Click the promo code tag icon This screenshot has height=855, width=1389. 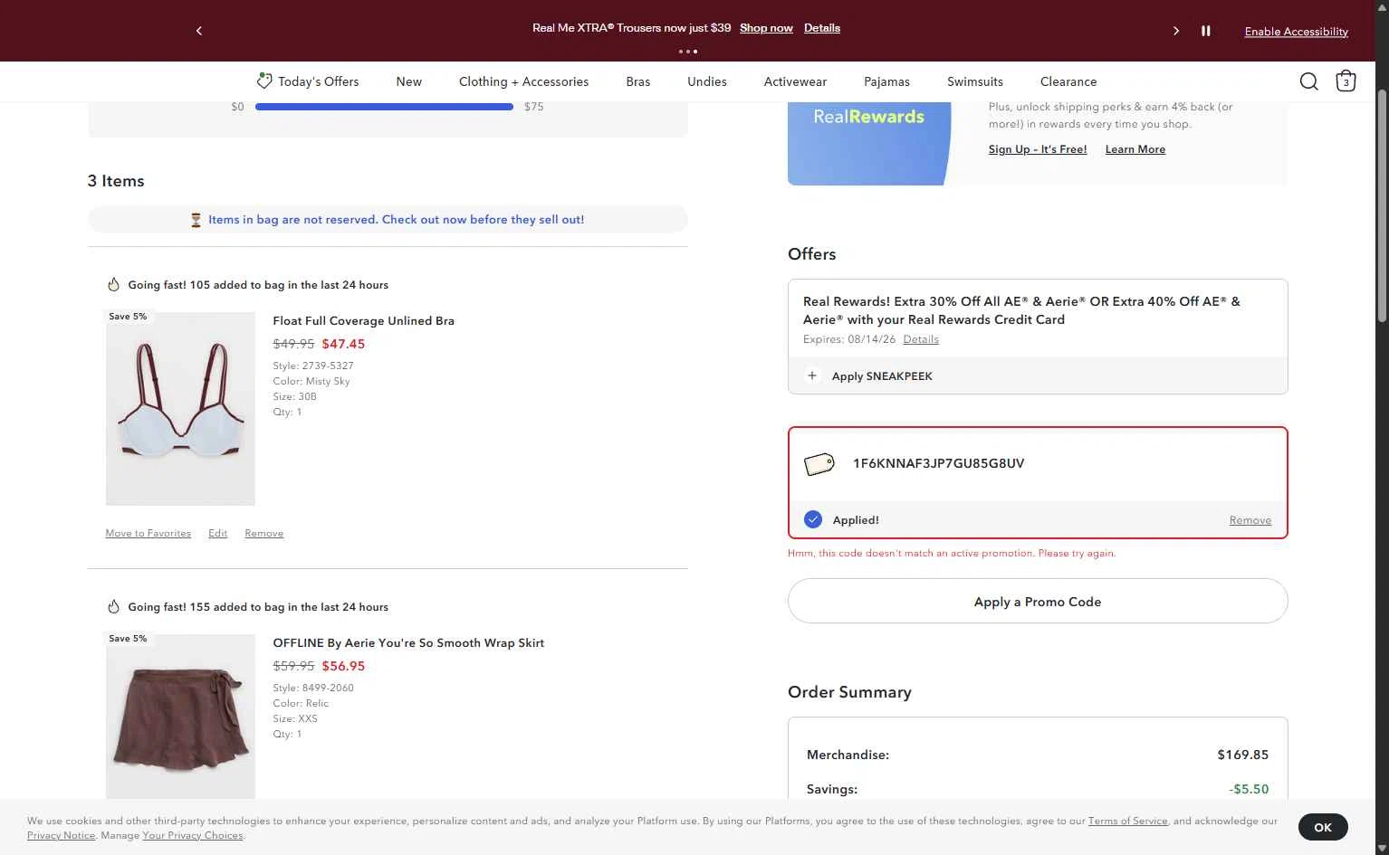[819, 464]
